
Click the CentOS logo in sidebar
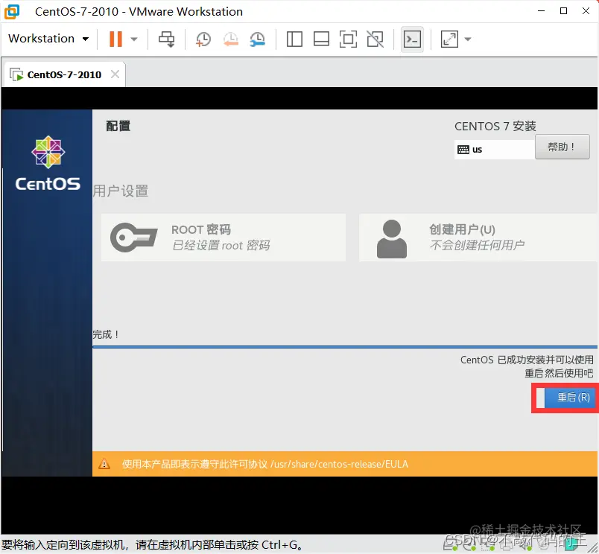[x=48, y=163]
